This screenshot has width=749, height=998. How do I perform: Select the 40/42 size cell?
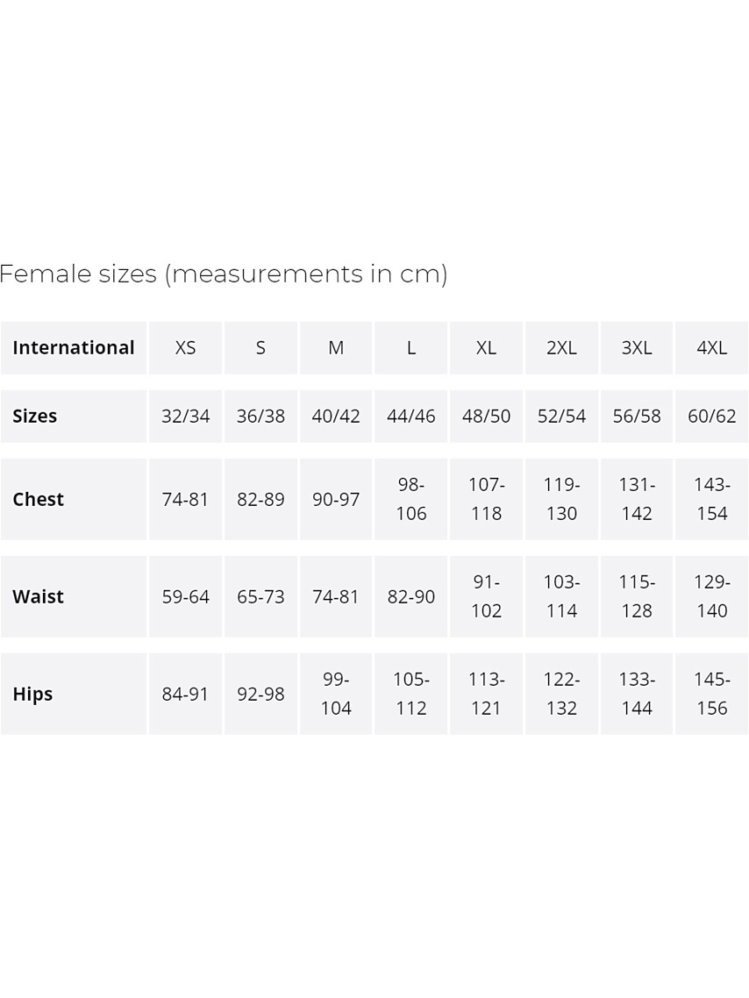click(x=336, y=416)
